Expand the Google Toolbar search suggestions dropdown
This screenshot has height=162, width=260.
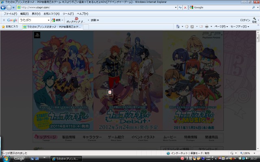(x=48, y=20)
